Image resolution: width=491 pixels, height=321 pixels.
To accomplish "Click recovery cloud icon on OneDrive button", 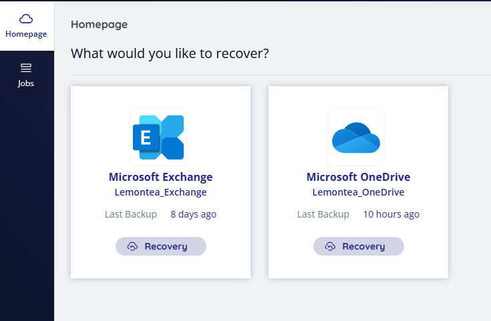I will coord(330,246).
